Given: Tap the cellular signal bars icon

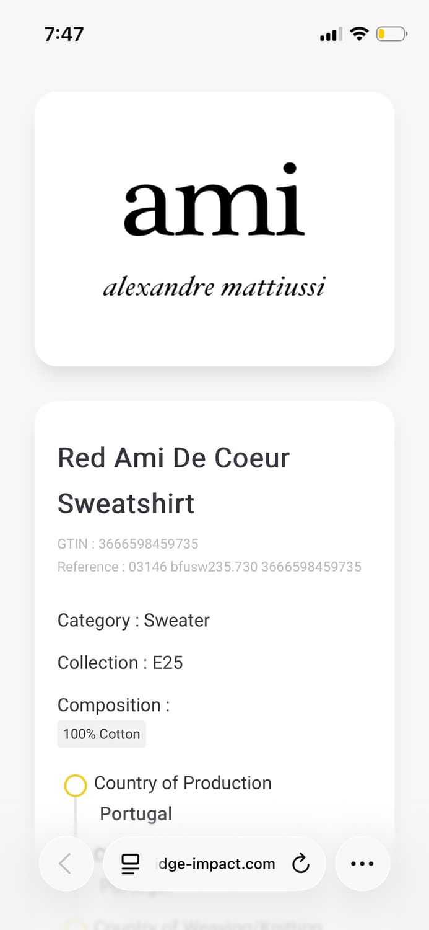Looking at the screenshot, I should coord(331,35).
